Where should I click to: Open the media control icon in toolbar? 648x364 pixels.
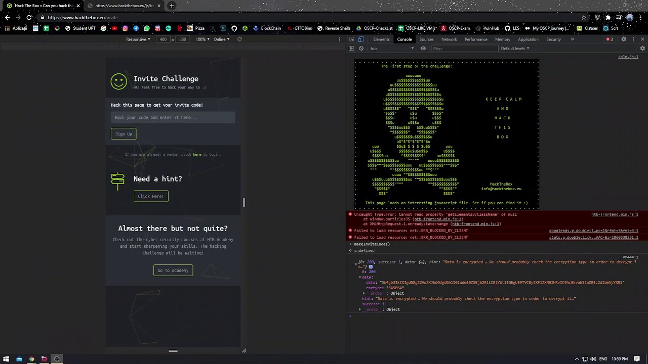pos(619,17)
